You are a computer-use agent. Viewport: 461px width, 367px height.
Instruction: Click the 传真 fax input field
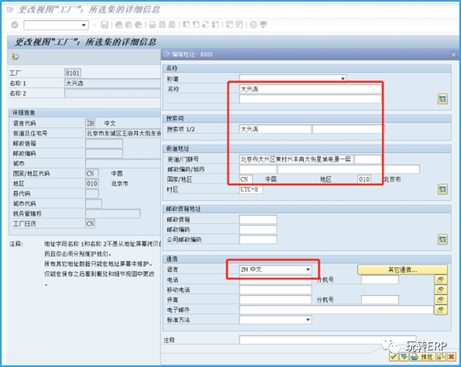(275, 300)
